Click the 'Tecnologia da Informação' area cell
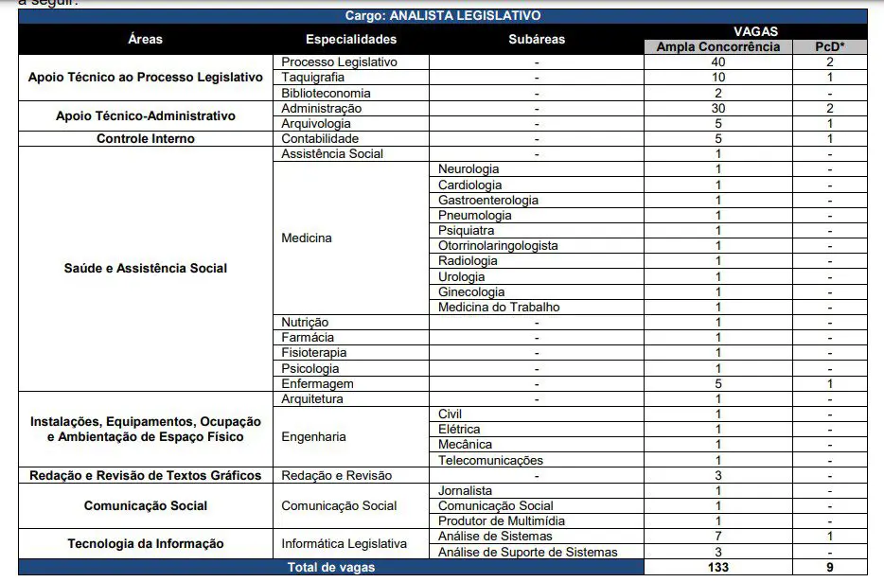The width and height of the screenshot is (884, 582). tap(146, 544)
